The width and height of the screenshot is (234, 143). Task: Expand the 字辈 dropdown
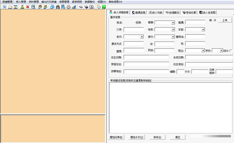(203, 29)
